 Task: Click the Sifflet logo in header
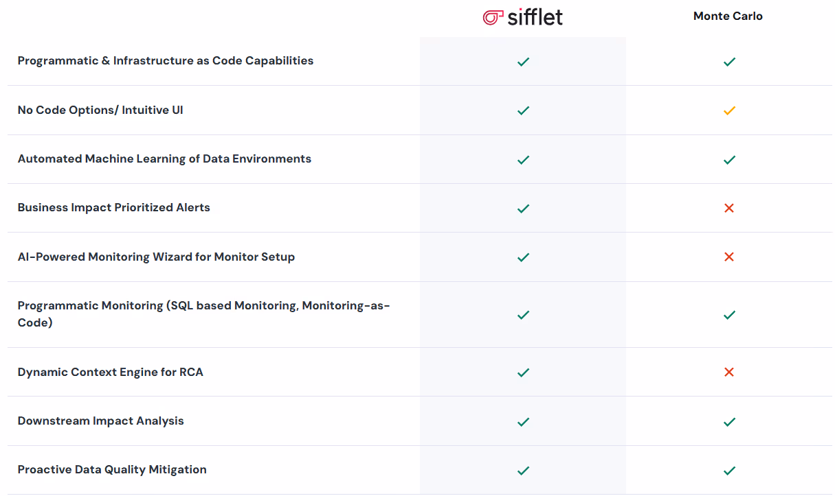(x=523, y=16)
